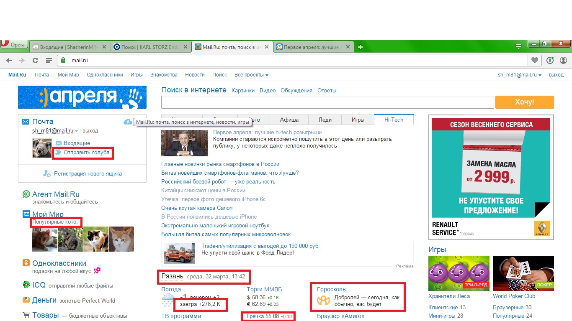
Task: Open the email dropdown inside Почта box
Action: (55, 131)
